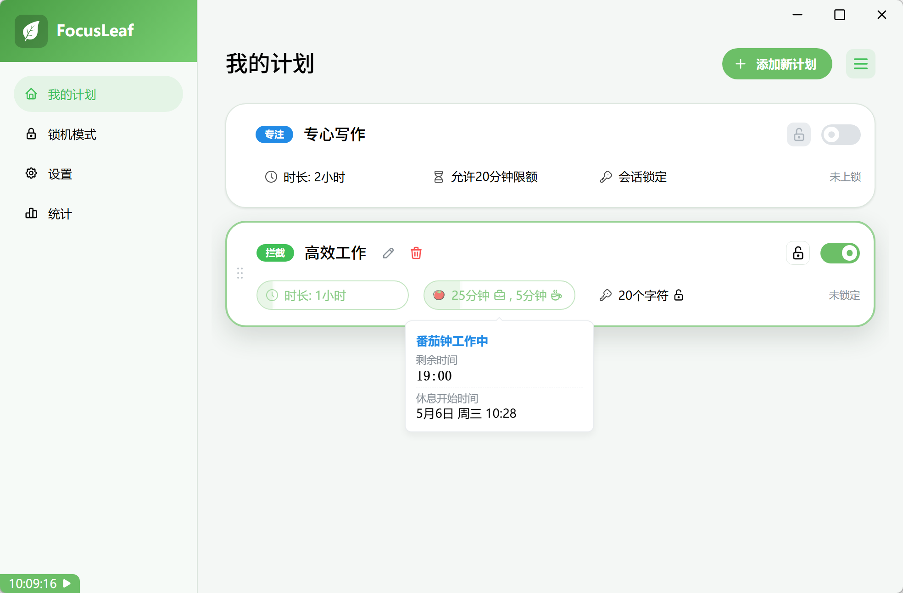Click the 会话锁定 label

pyautogui.click(x=642, y=177)
